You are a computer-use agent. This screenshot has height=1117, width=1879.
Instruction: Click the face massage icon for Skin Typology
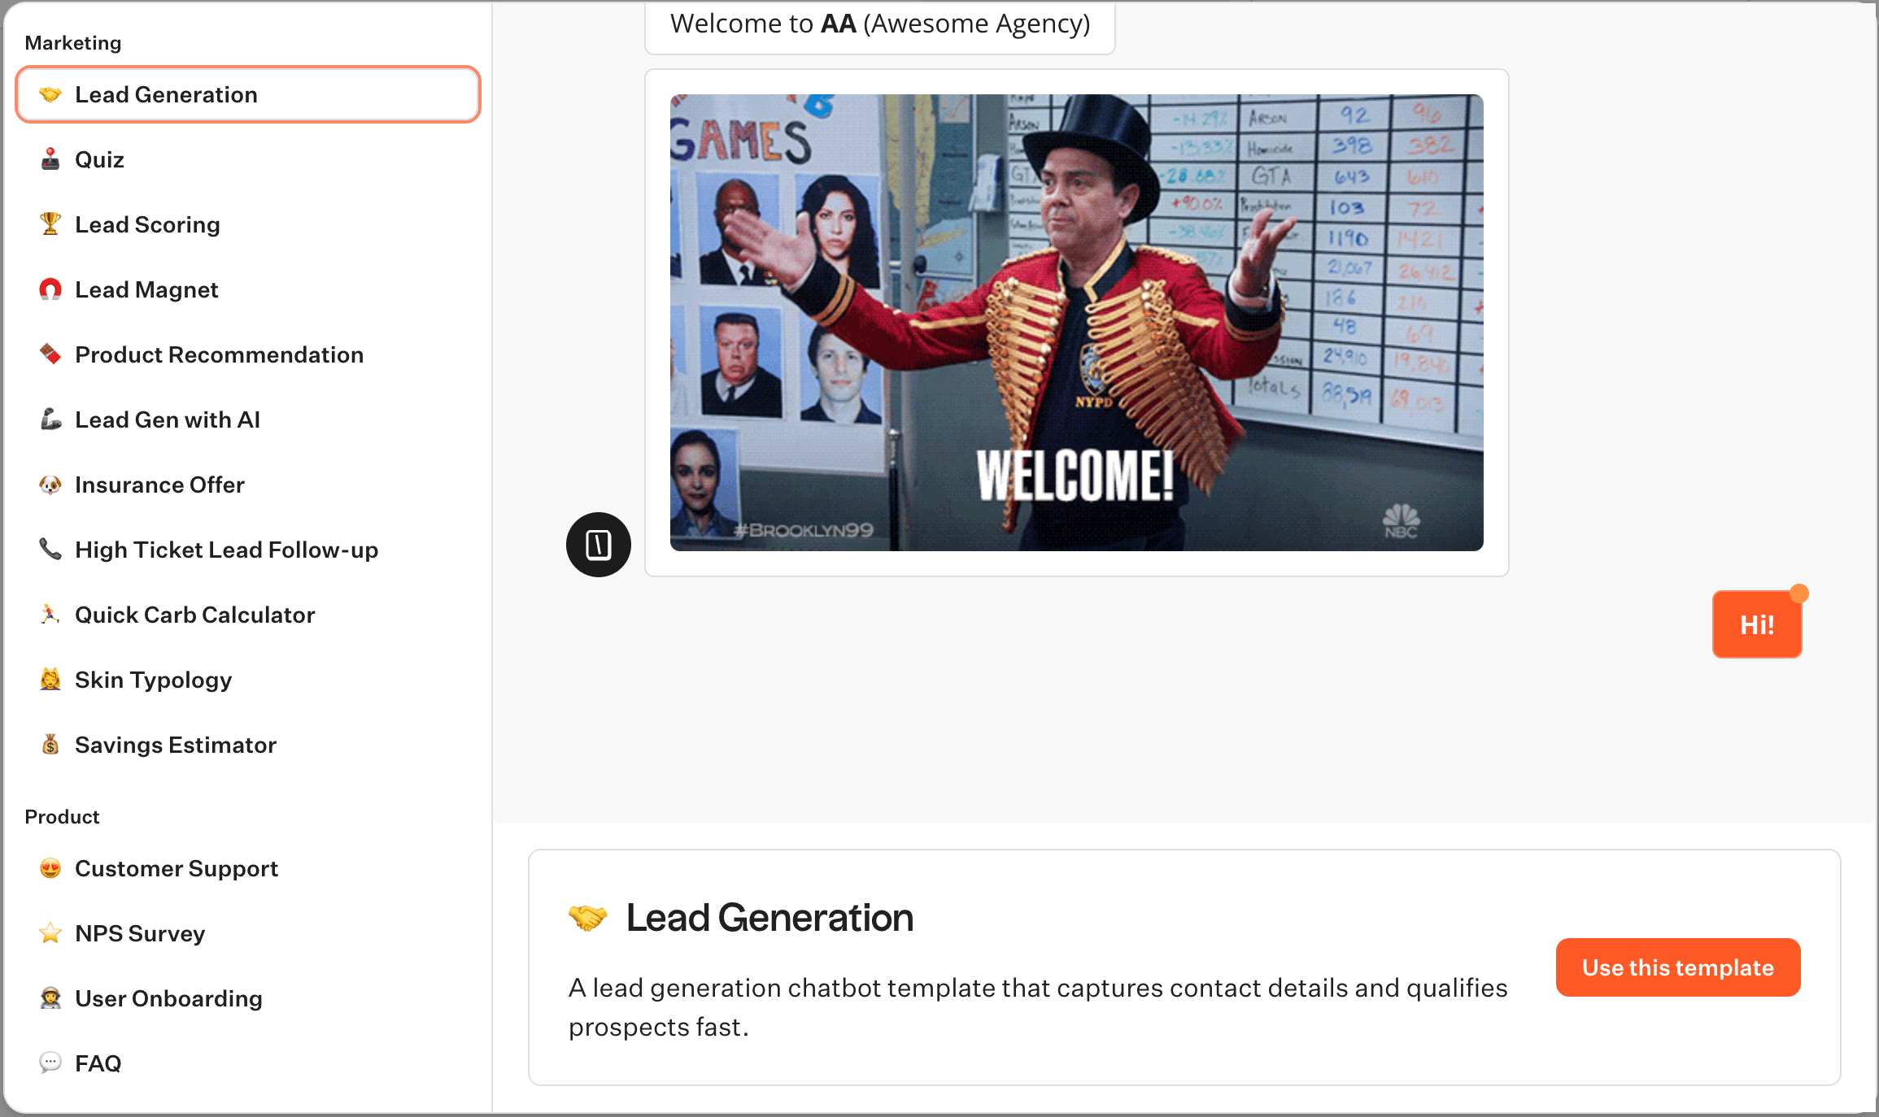tap(50, 680)
